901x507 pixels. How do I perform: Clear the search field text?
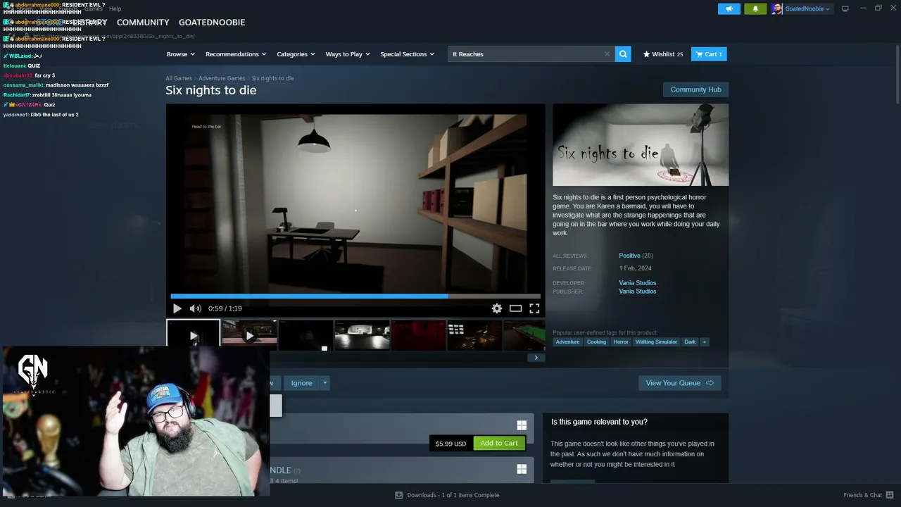tap(607, 54)
